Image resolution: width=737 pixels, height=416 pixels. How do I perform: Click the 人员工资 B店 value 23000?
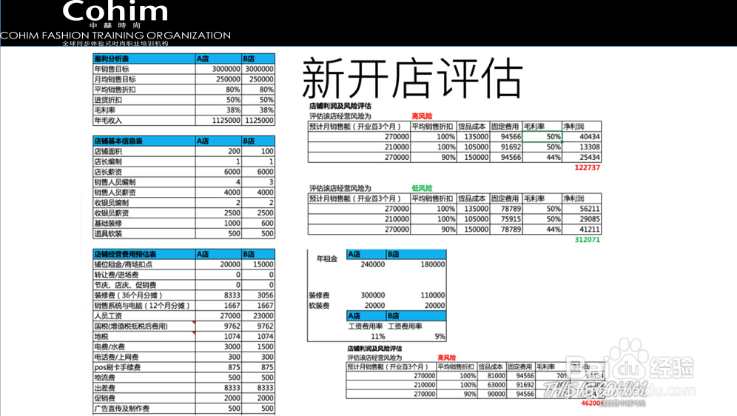click(x=263, y=316)
